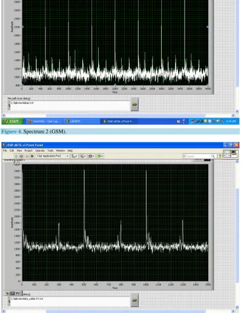
Task: Switch to rEAD dATA.vi Front Panel taskbar item
Action: (x=119, y=121)
